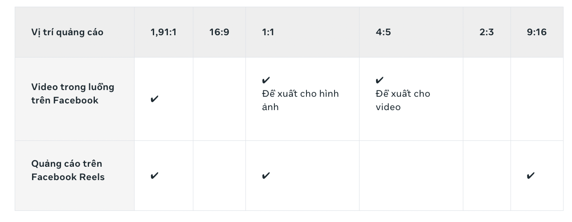
Task: Select the 1,91:1 column header
Action: point(163,32)
